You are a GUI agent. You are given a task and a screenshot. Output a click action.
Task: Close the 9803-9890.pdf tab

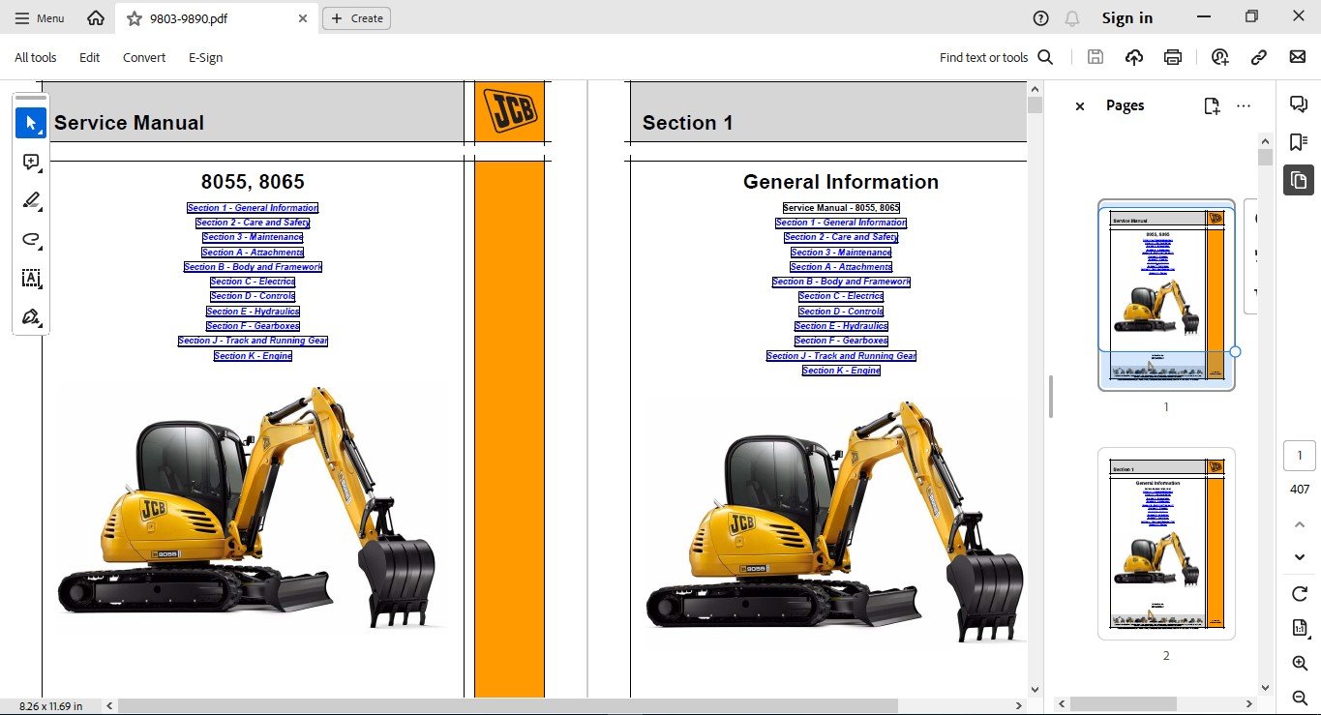click(303, 18)
